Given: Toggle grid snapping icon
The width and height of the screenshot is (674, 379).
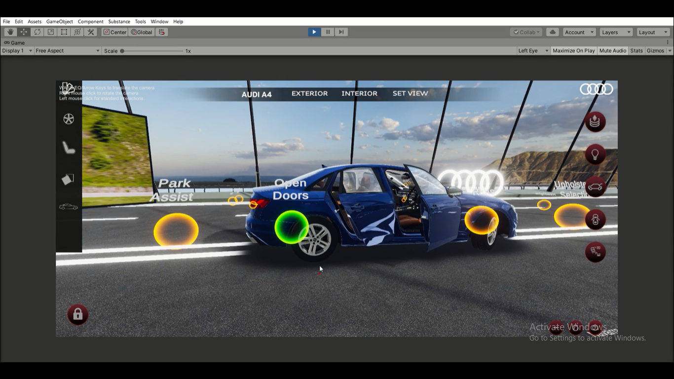Looking at the screenshot, I should [x=162, y=32].
